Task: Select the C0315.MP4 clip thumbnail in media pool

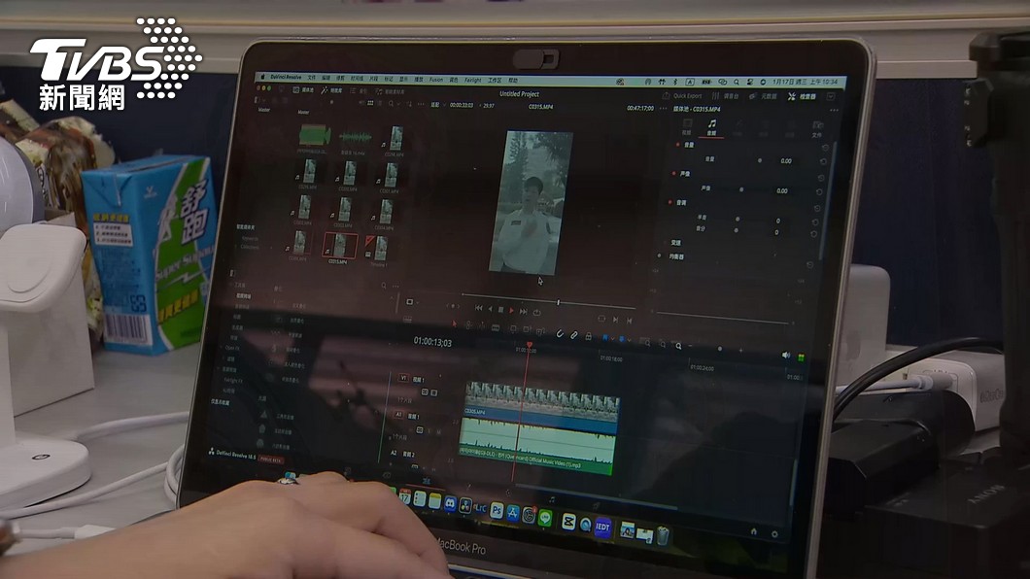Action: click(x=340, y=246)
